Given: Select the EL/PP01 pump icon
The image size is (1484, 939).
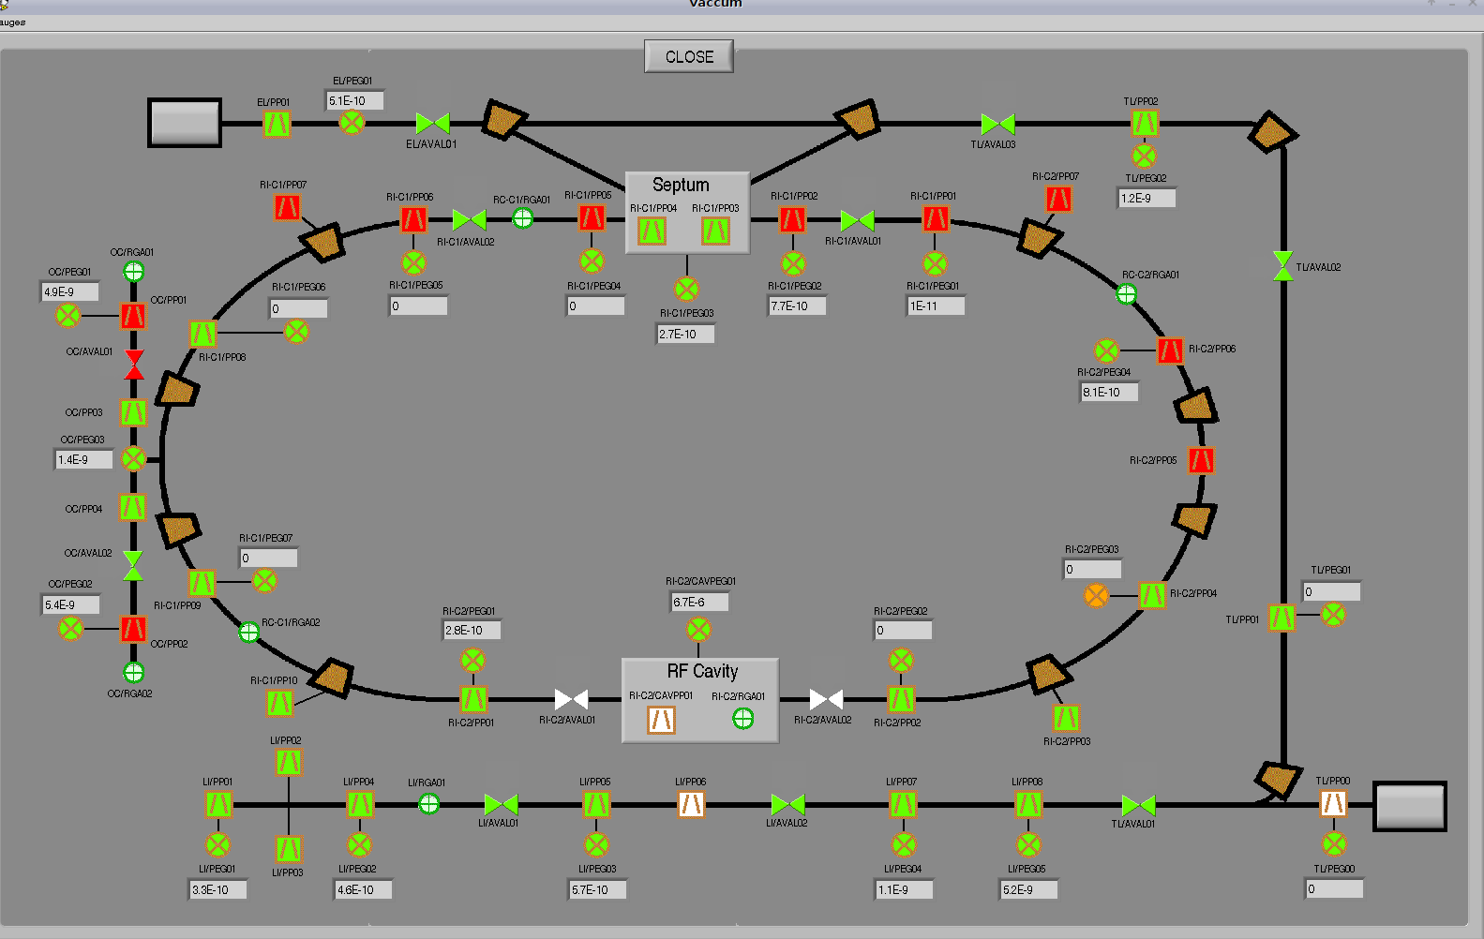Looking at the screenshot, I should pyautogui.click(x=276, y=124).
